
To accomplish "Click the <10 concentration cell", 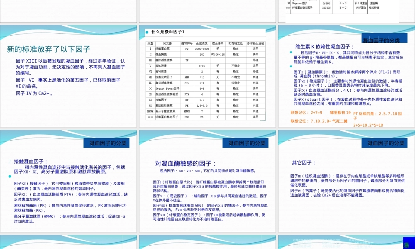I will click(x=202, y=77).
